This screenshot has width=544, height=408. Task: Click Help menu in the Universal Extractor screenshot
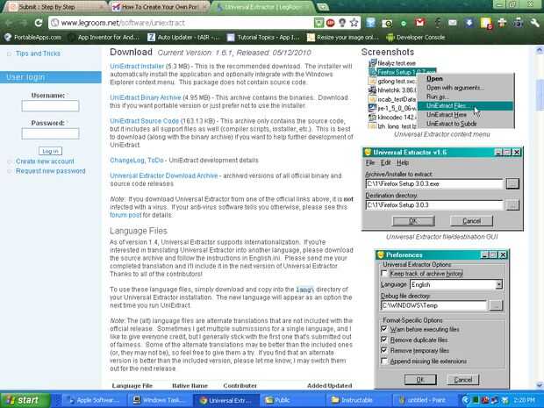pos(403,162)
